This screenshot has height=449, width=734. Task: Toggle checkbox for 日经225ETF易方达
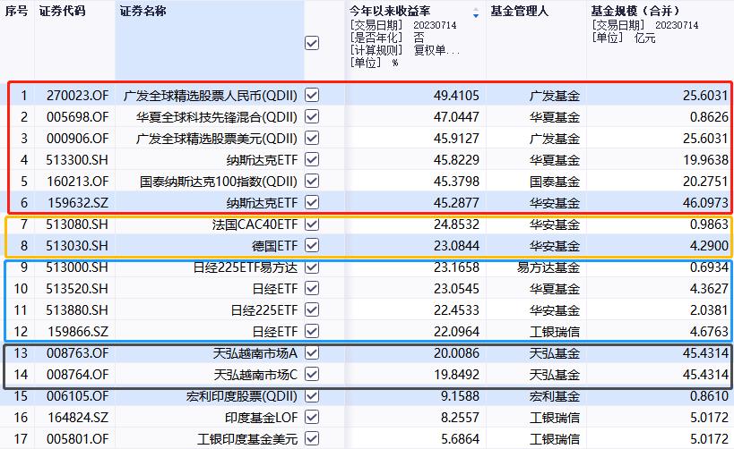click(312, 267)
